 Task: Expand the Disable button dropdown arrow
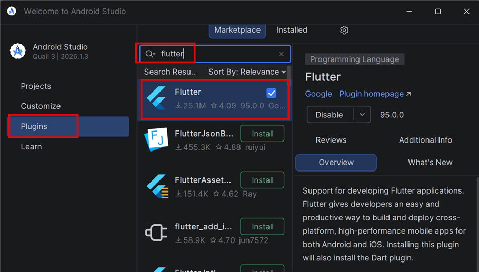(x=362, y=115)
